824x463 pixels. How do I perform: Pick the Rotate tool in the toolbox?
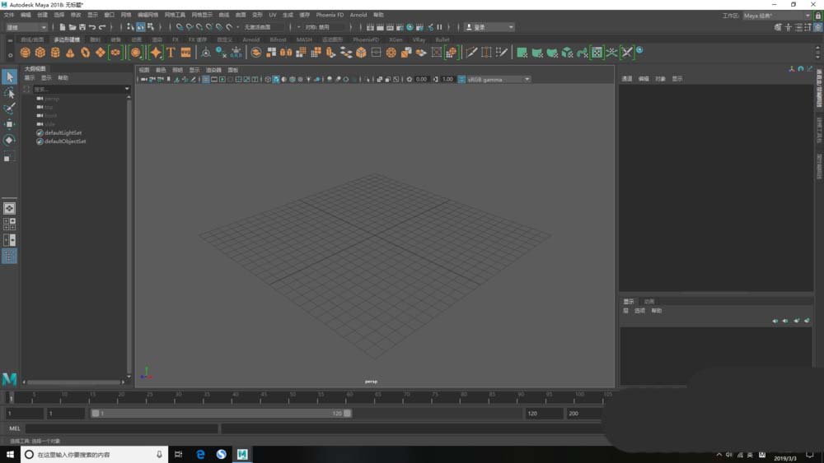click(x=9, y=140)
